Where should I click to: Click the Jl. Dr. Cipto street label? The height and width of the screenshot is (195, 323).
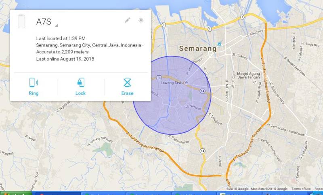[x=234, y=79]
